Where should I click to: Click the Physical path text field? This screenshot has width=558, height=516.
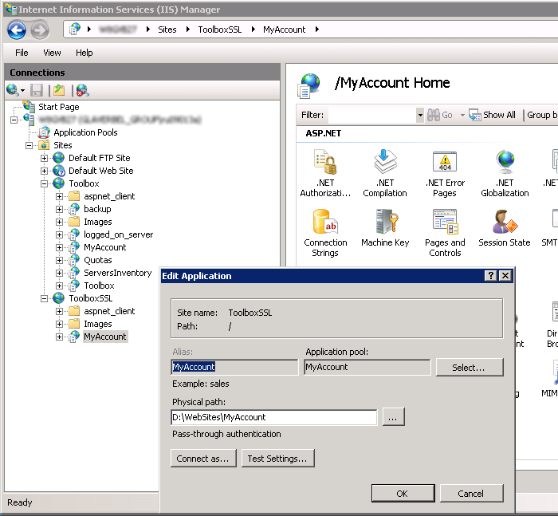pos(273,417)
